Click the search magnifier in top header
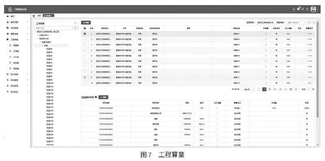325x161 pixels. point(294,9)
